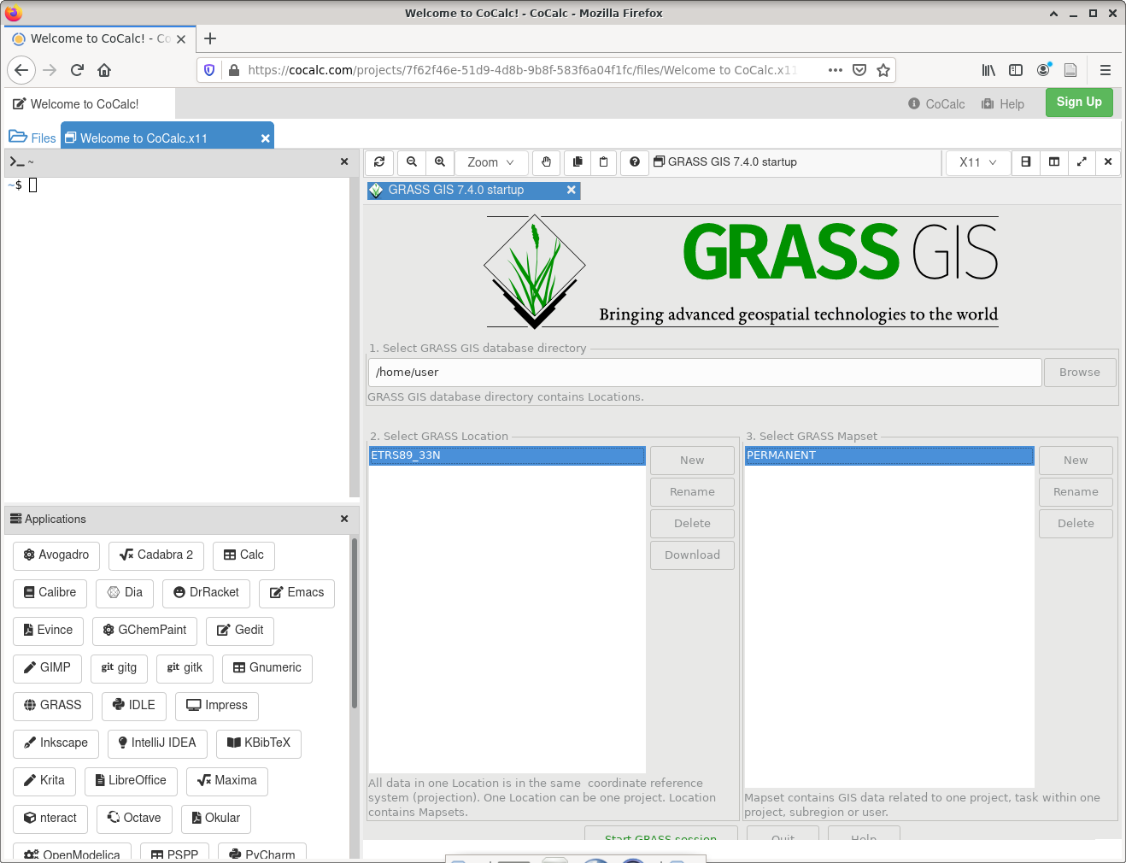The height and width of the screenshot is (863, 1126).
Task: Zoom in using the magnifier plus icon
Action: click(440, 162)
